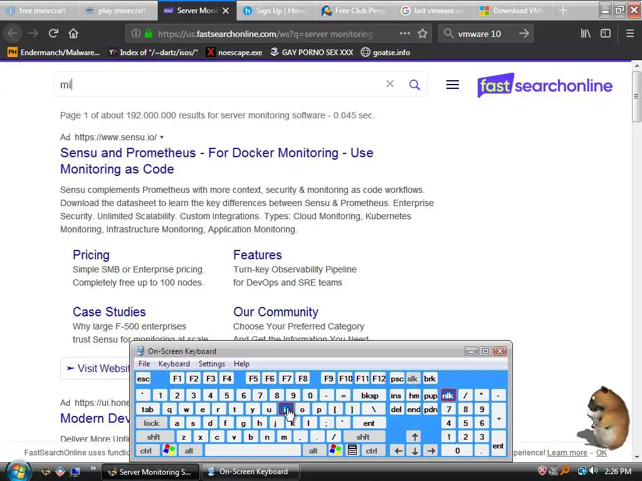Click the down arrow key on keyboard
Image resolution: width=642 pixels, height=481 pixels.
point(415,451)
